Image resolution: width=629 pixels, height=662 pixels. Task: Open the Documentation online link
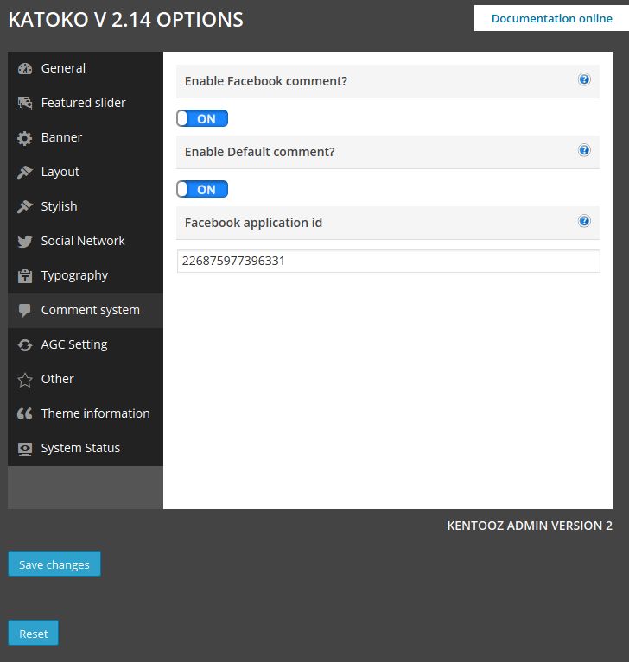551,18
